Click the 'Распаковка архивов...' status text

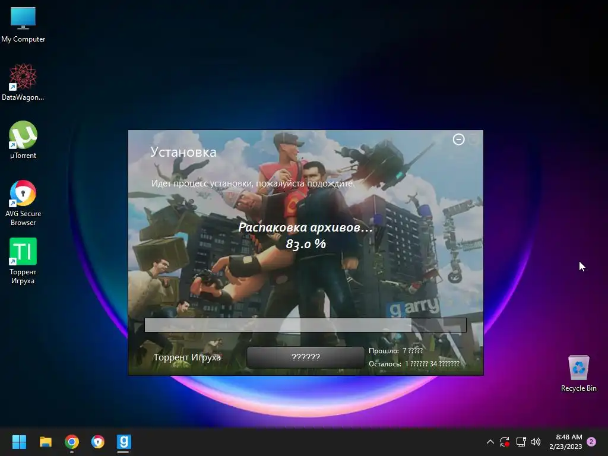click(306, 227)
